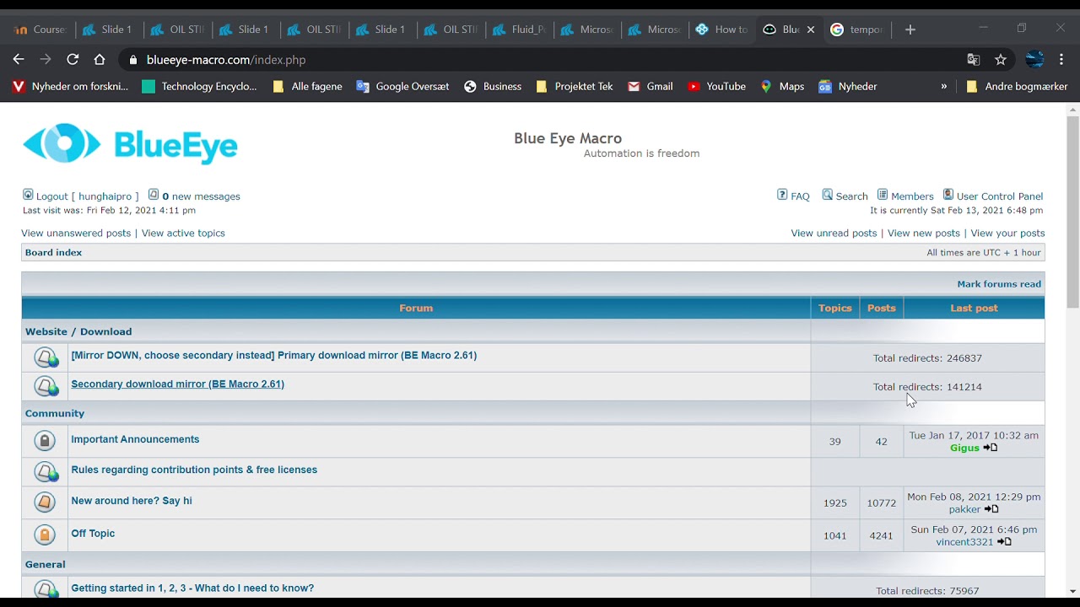Open the Technology Encyclo... bookmark

tap(199, 86)
